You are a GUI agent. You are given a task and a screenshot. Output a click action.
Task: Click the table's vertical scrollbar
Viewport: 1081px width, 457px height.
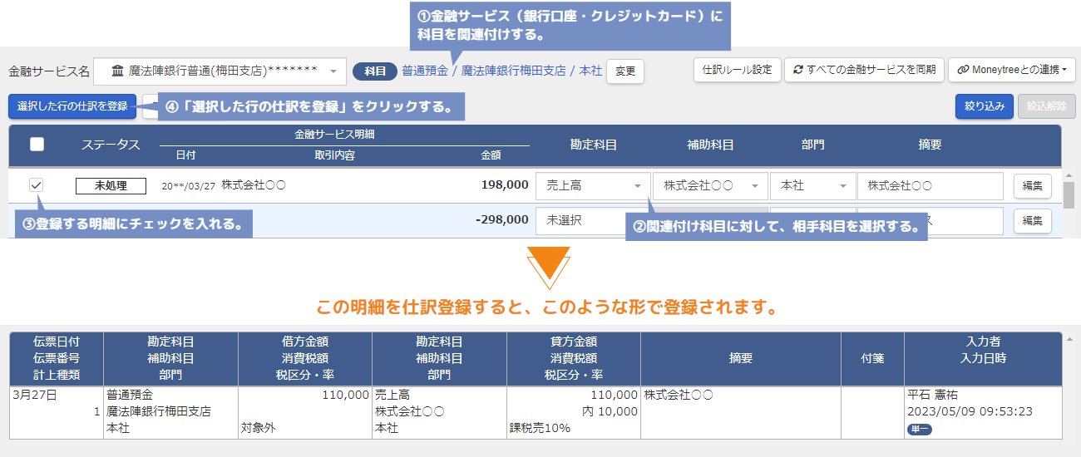click(x=1069, y=195)
